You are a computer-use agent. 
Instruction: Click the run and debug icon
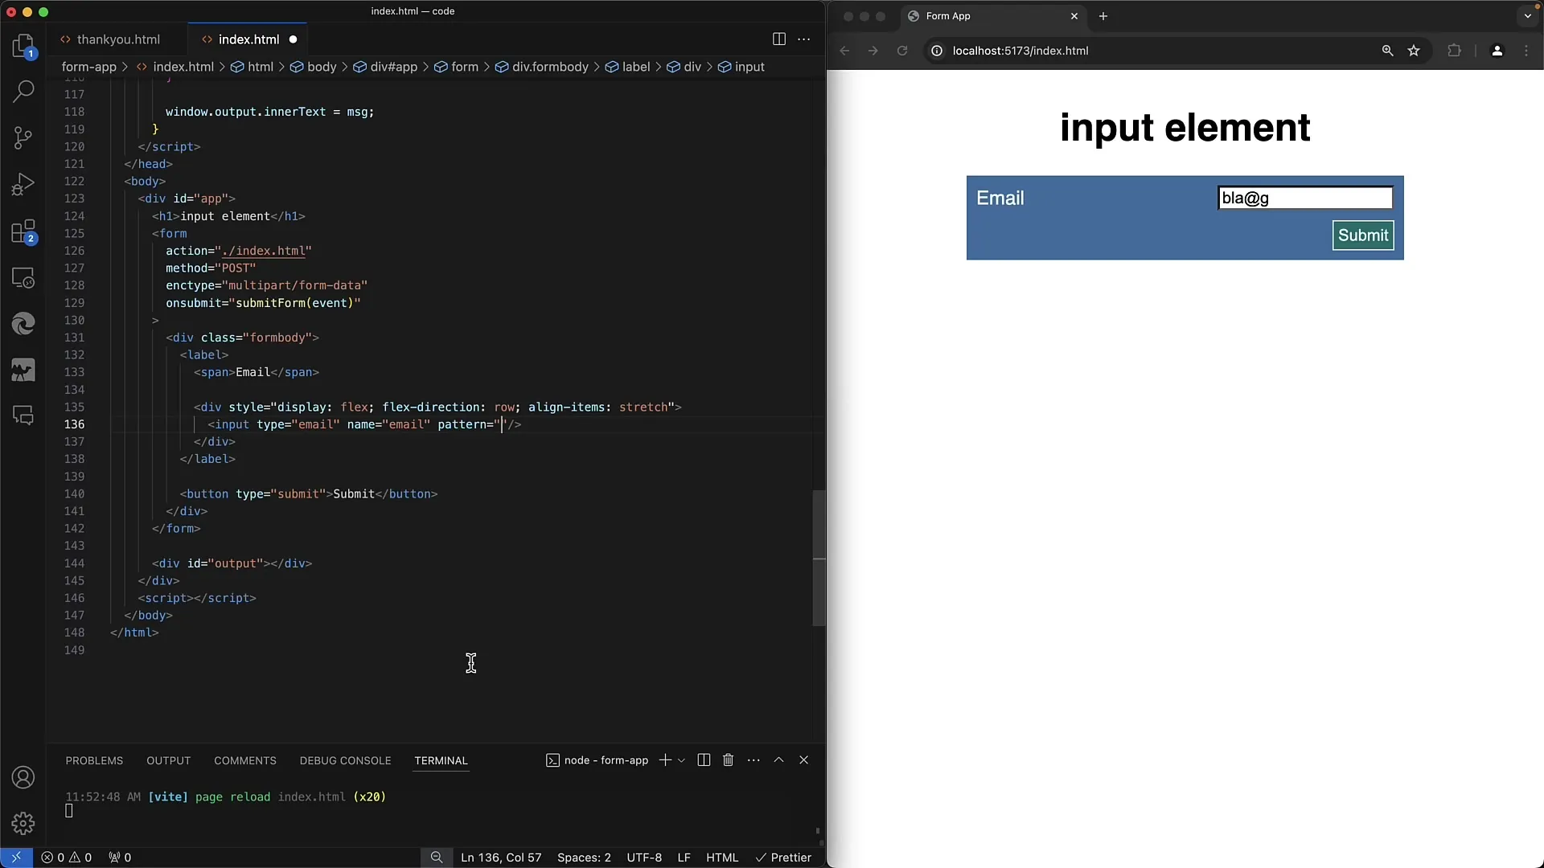[23, 183]
